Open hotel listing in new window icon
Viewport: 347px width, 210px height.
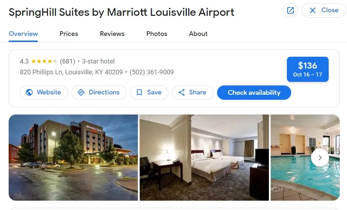pos(290,10)
